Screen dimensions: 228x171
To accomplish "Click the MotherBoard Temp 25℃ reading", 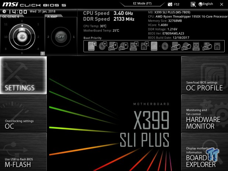I will (x=101, y=31).
